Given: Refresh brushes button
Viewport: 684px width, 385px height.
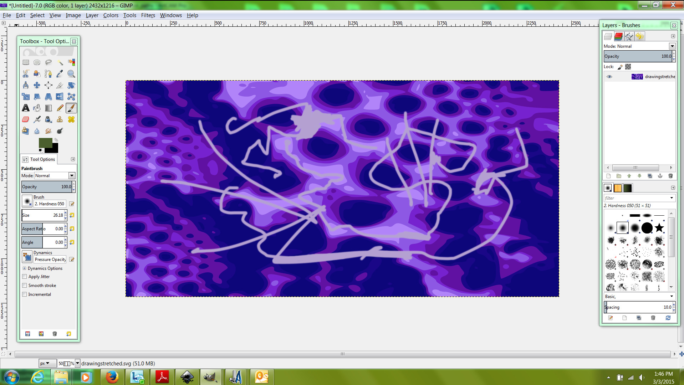Looking at the screenshot, I should point(668,318).
